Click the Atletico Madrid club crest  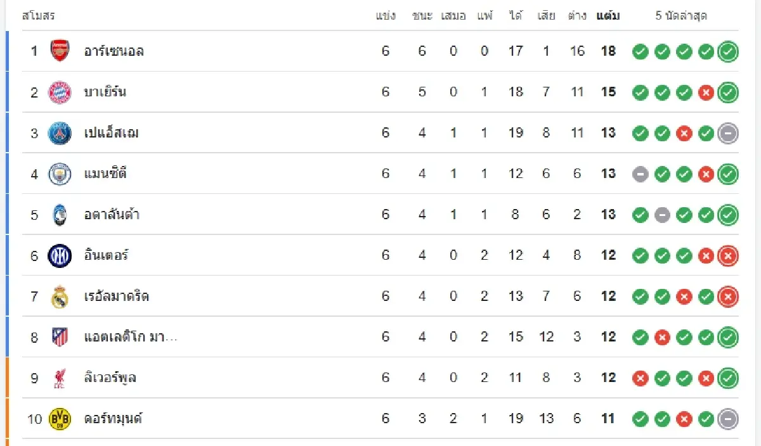[x=60, y=337]
